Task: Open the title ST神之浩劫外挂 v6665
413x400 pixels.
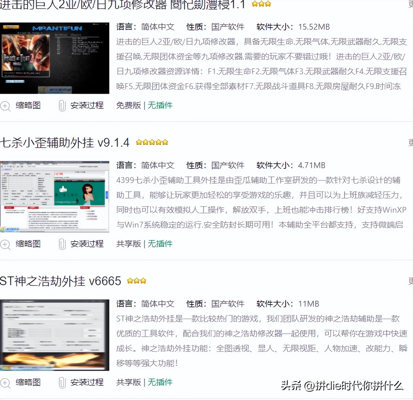Action: tap(60, 281)
